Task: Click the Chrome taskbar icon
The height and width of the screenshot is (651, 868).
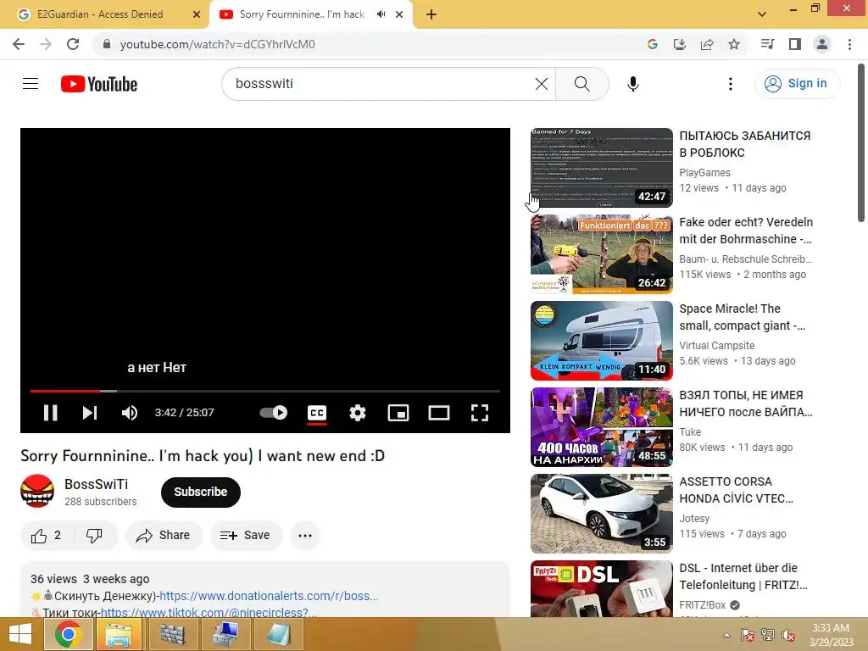Action: tap(68, 634)
